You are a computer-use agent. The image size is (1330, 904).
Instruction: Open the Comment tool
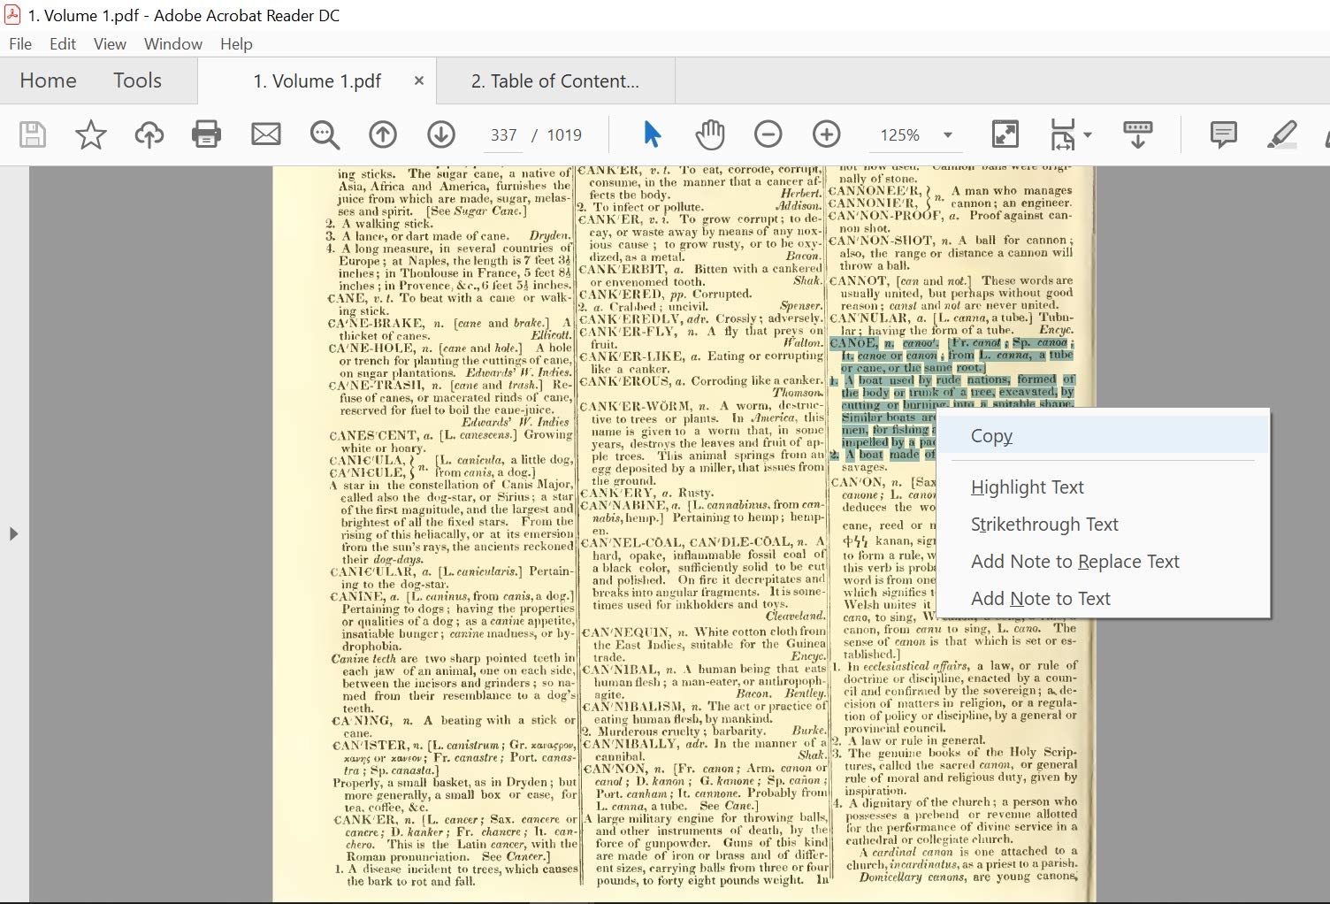(1223, 134)
